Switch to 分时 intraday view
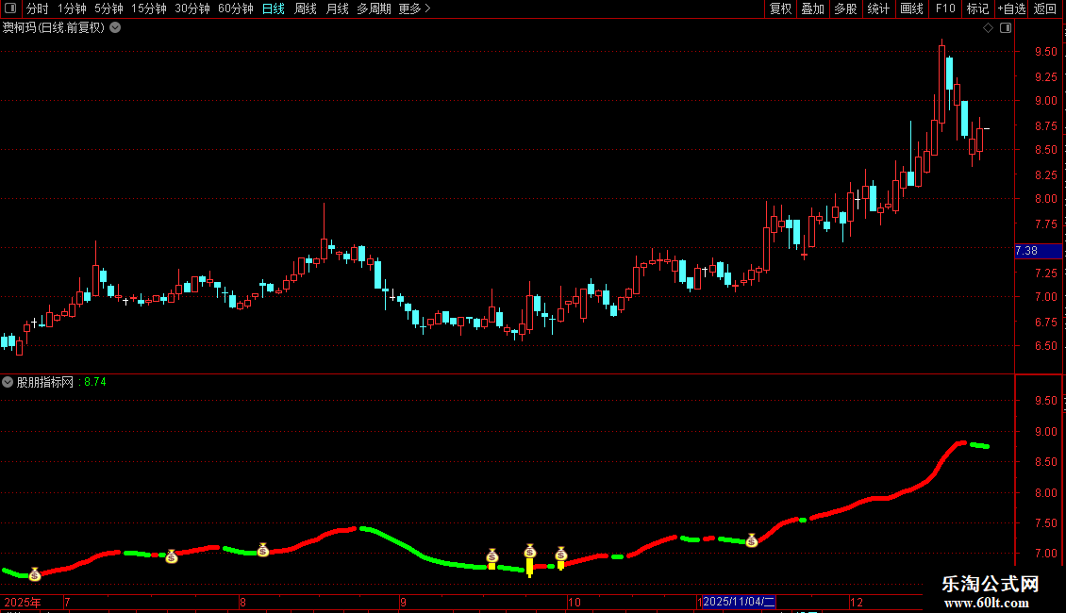Viewport: 1066px width, 613px height. click(38, 8)
